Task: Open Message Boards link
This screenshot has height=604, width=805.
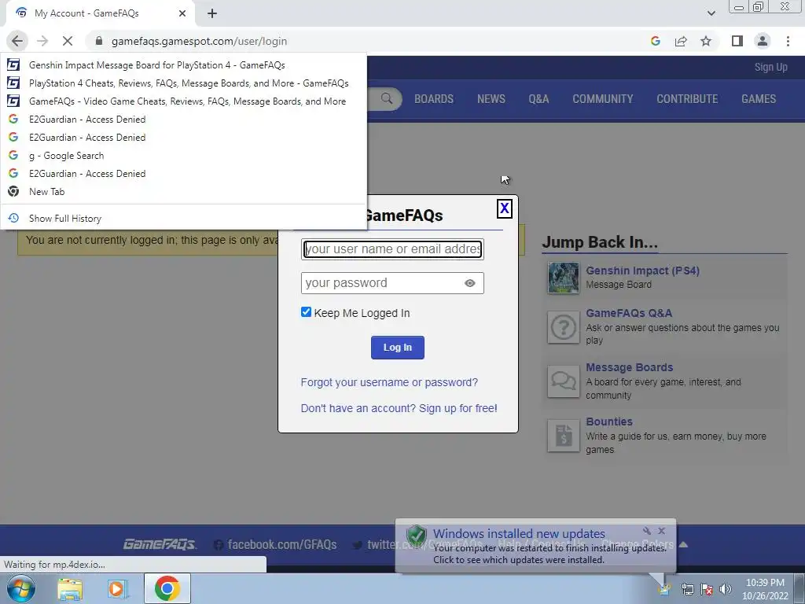Action: 630,367
